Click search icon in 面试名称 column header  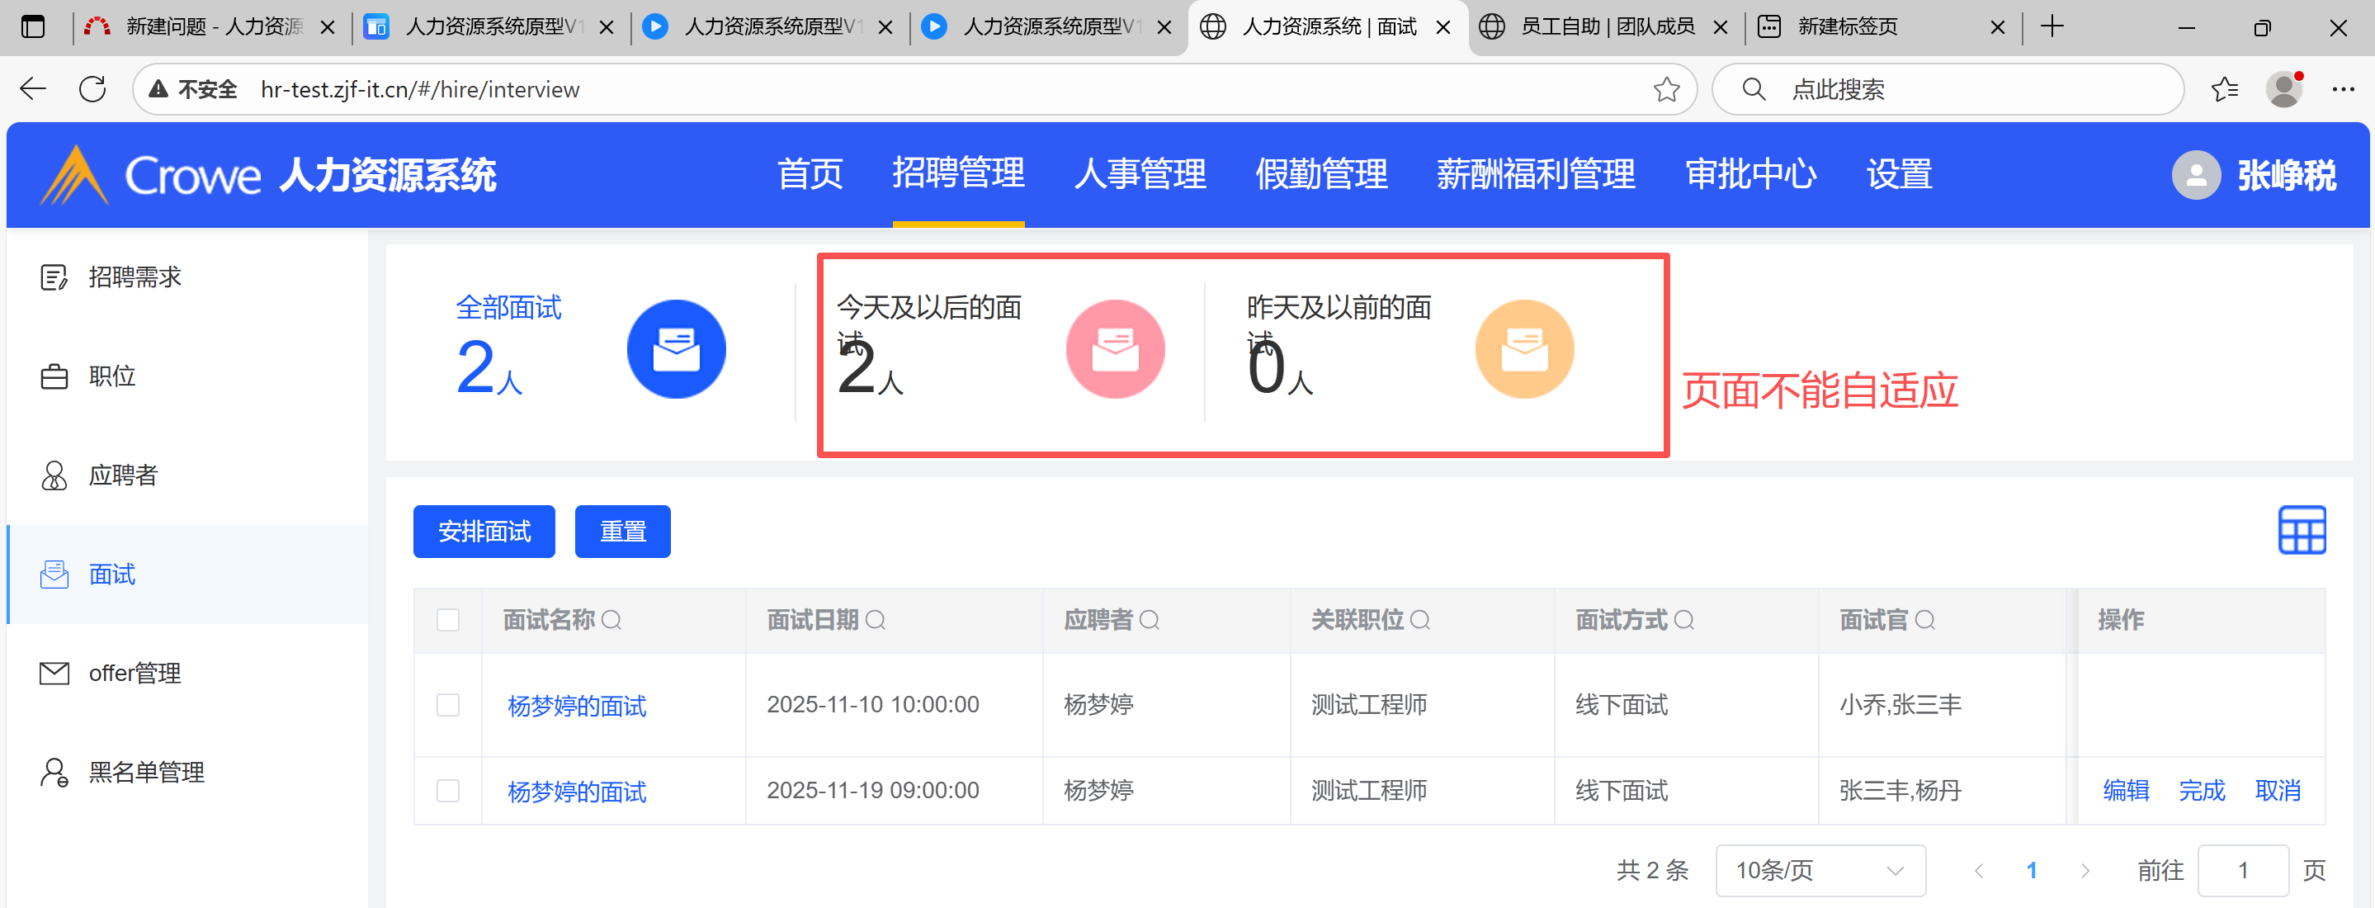tap(611, 621)
